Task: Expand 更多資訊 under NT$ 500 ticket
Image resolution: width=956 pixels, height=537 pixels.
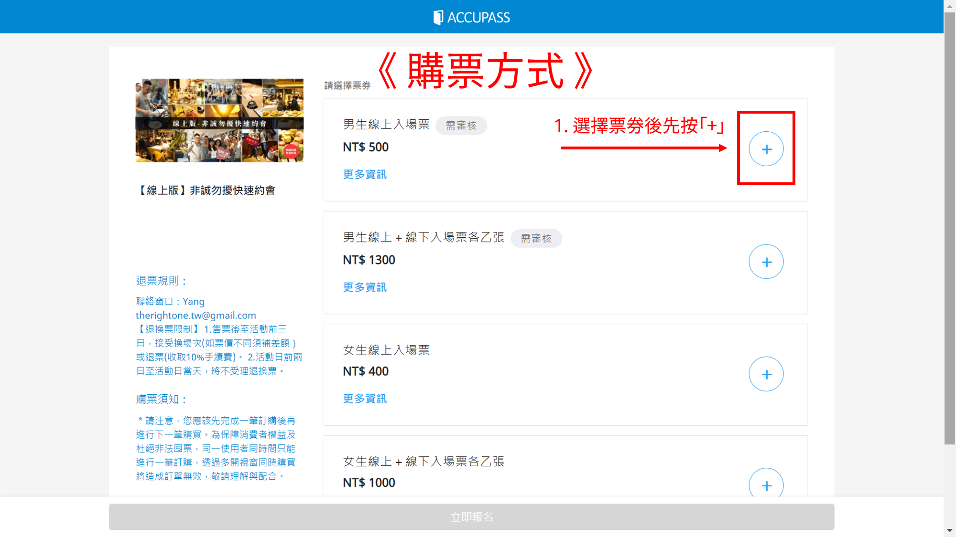Action: coord(365,174)
